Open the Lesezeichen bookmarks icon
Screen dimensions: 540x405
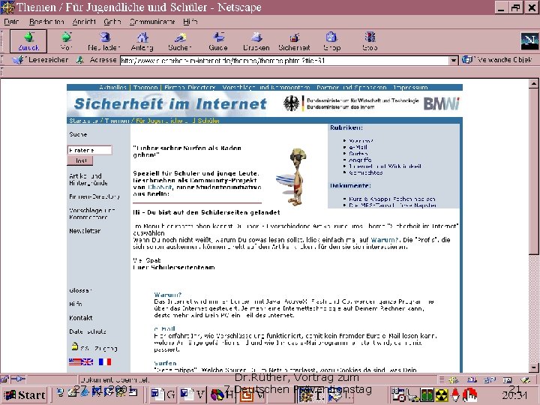pos(18,60)
